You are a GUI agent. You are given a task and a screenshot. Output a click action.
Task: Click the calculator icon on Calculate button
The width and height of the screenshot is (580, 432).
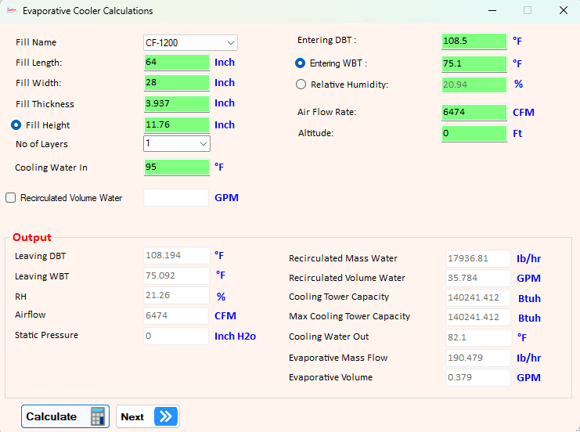point(98,416)
